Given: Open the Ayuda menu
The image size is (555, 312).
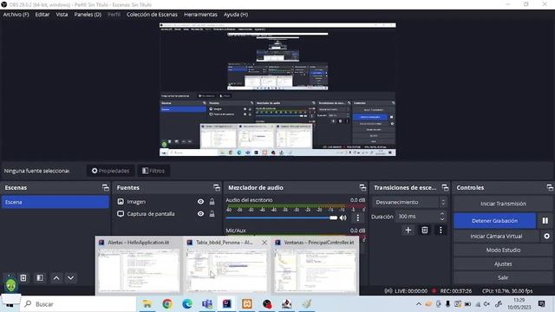Looking at the screenshot, I should [235, 15].
